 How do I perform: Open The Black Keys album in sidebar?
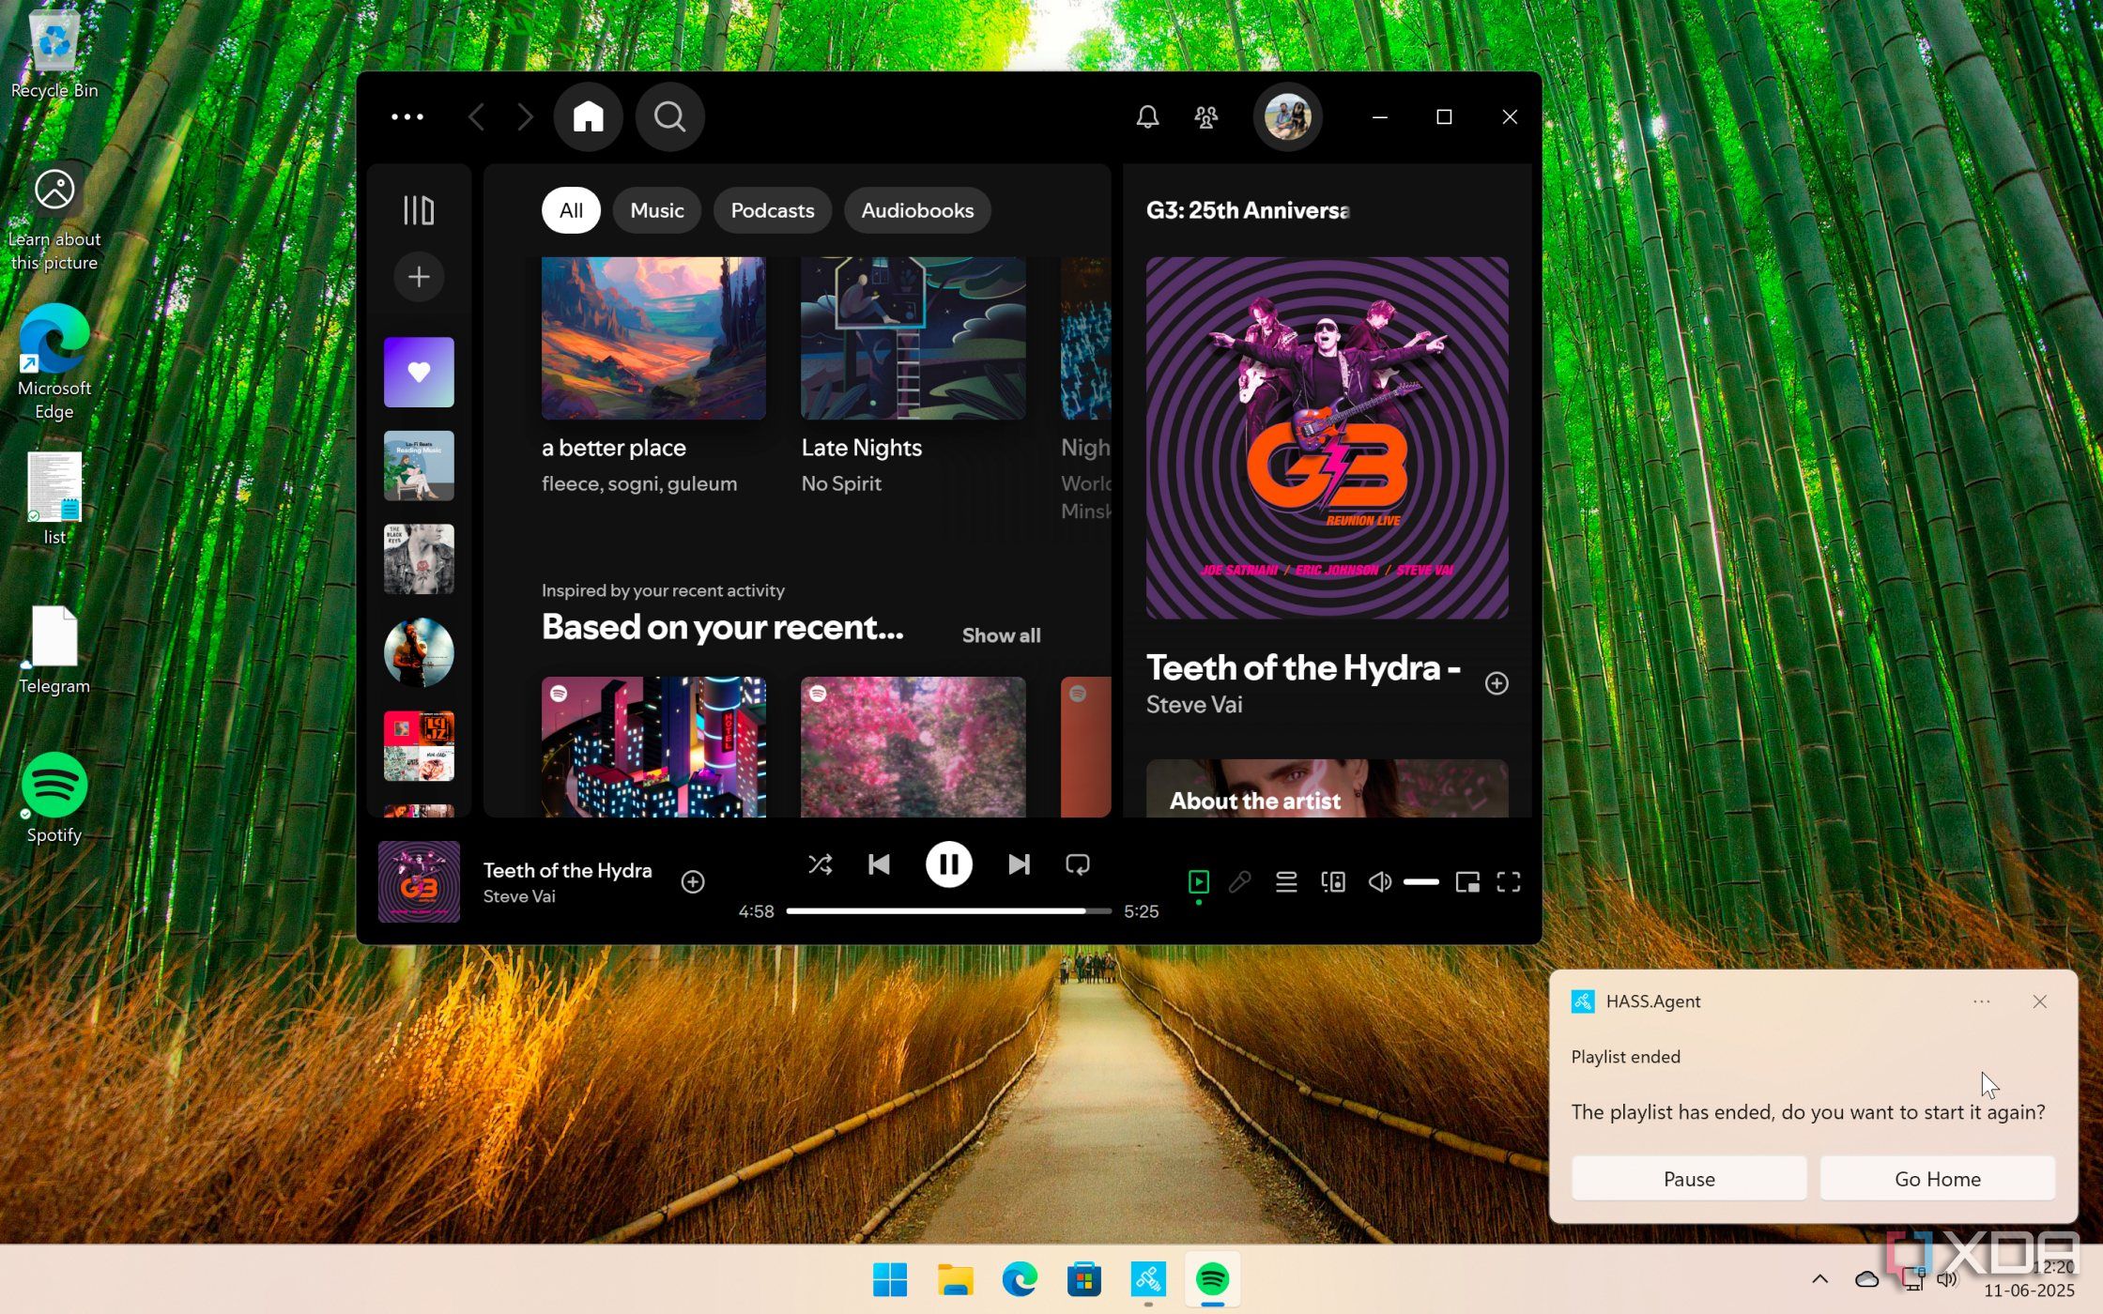419,559
